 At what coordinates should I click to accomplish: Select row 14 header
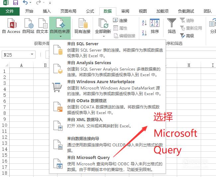[5, 149]
